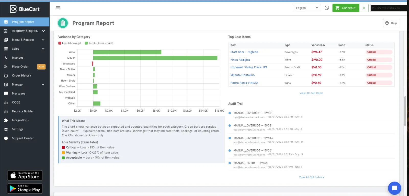Click the Manage sidebar icon
Viewport: 409px width, 196px height.
click(x=6, y=85)
